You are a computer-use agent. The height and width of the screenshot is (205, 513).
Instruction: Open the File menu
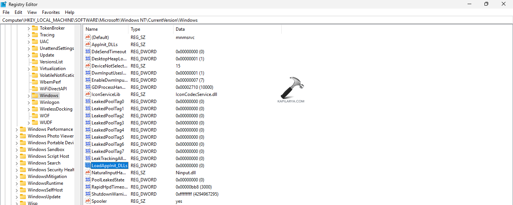(6, 12)
